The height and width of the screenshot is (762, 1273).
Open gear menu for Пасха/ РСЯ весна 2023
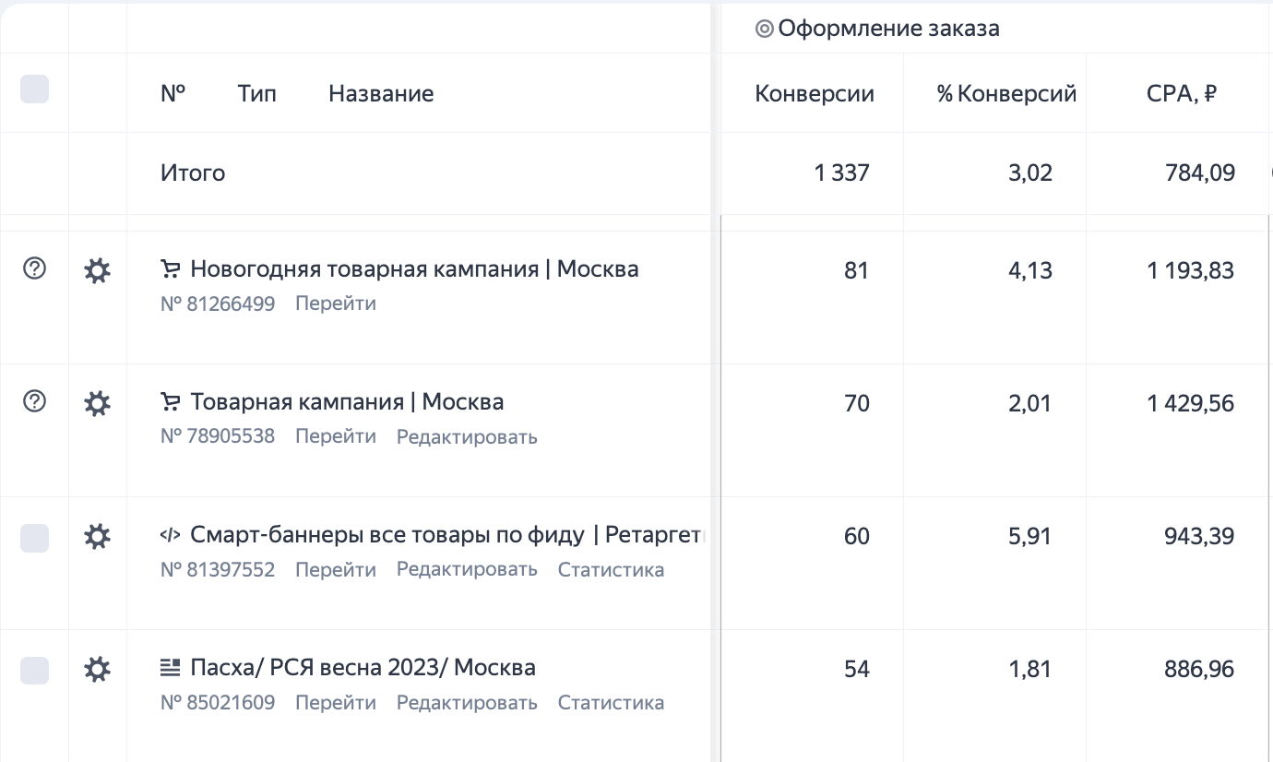point(97,669)
